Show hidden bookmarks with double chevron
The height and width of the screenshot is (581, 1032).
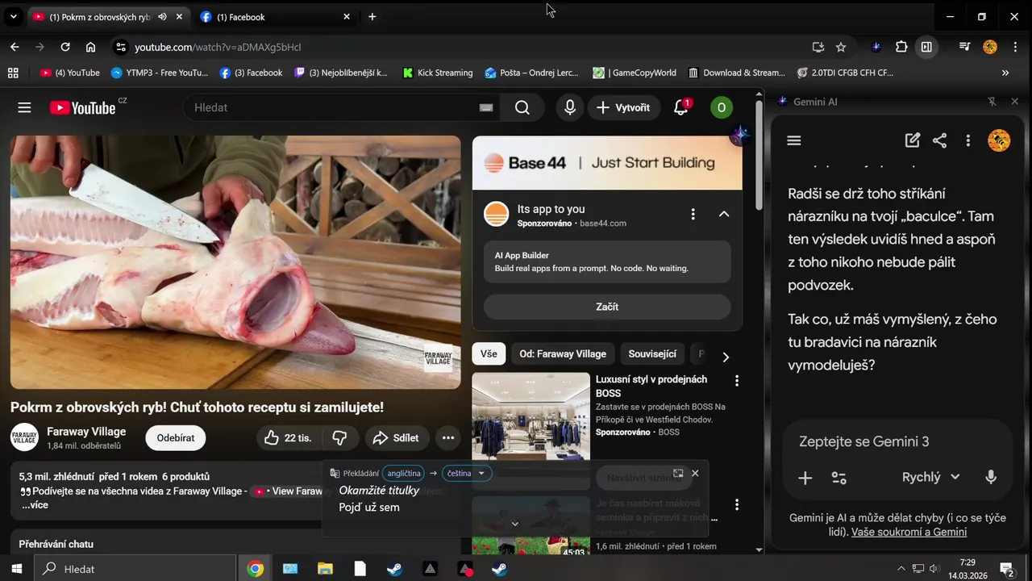coord(1005,73)
